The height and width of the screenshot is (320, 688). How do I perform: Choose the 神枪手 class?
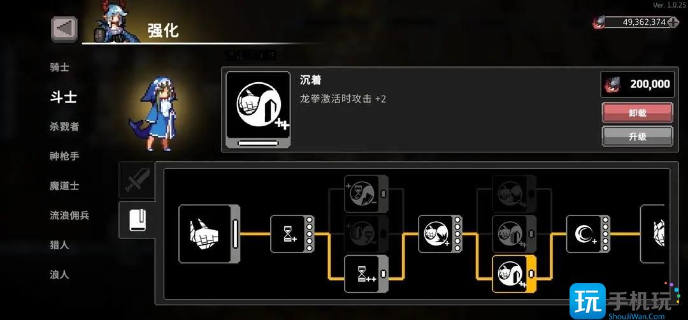coord(64,156)
